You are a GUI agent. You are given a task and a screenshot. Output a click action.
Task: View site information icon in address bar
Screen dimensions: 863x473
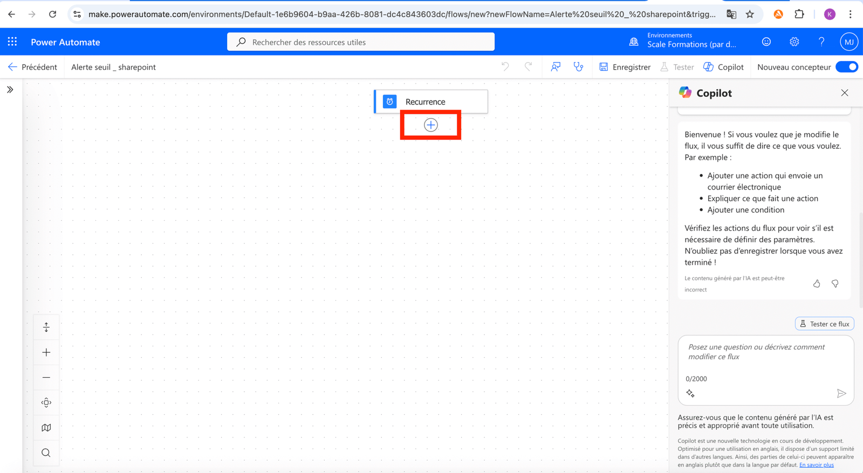click(77, 15)
